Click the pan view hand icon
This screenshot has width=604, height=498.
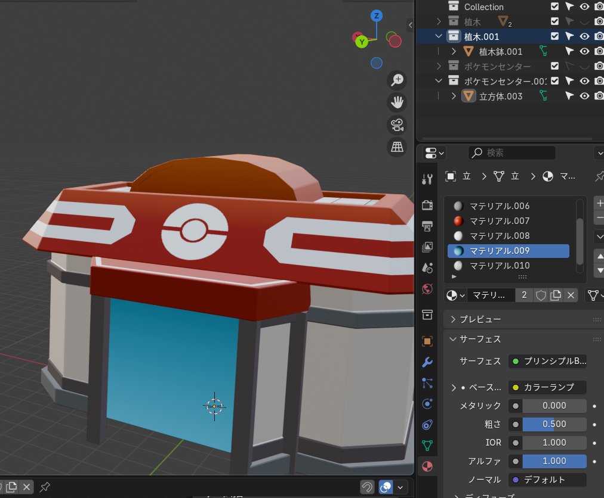pyautogui.click(x=397, y=102)
